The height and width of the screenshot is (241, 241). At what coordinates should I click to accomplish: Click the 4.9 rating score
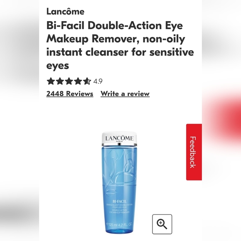click(x=98, y=81)
